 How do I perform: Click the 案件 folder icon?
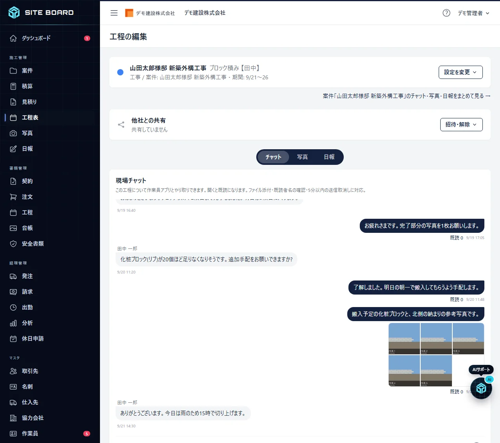click(x=13, y=71)
